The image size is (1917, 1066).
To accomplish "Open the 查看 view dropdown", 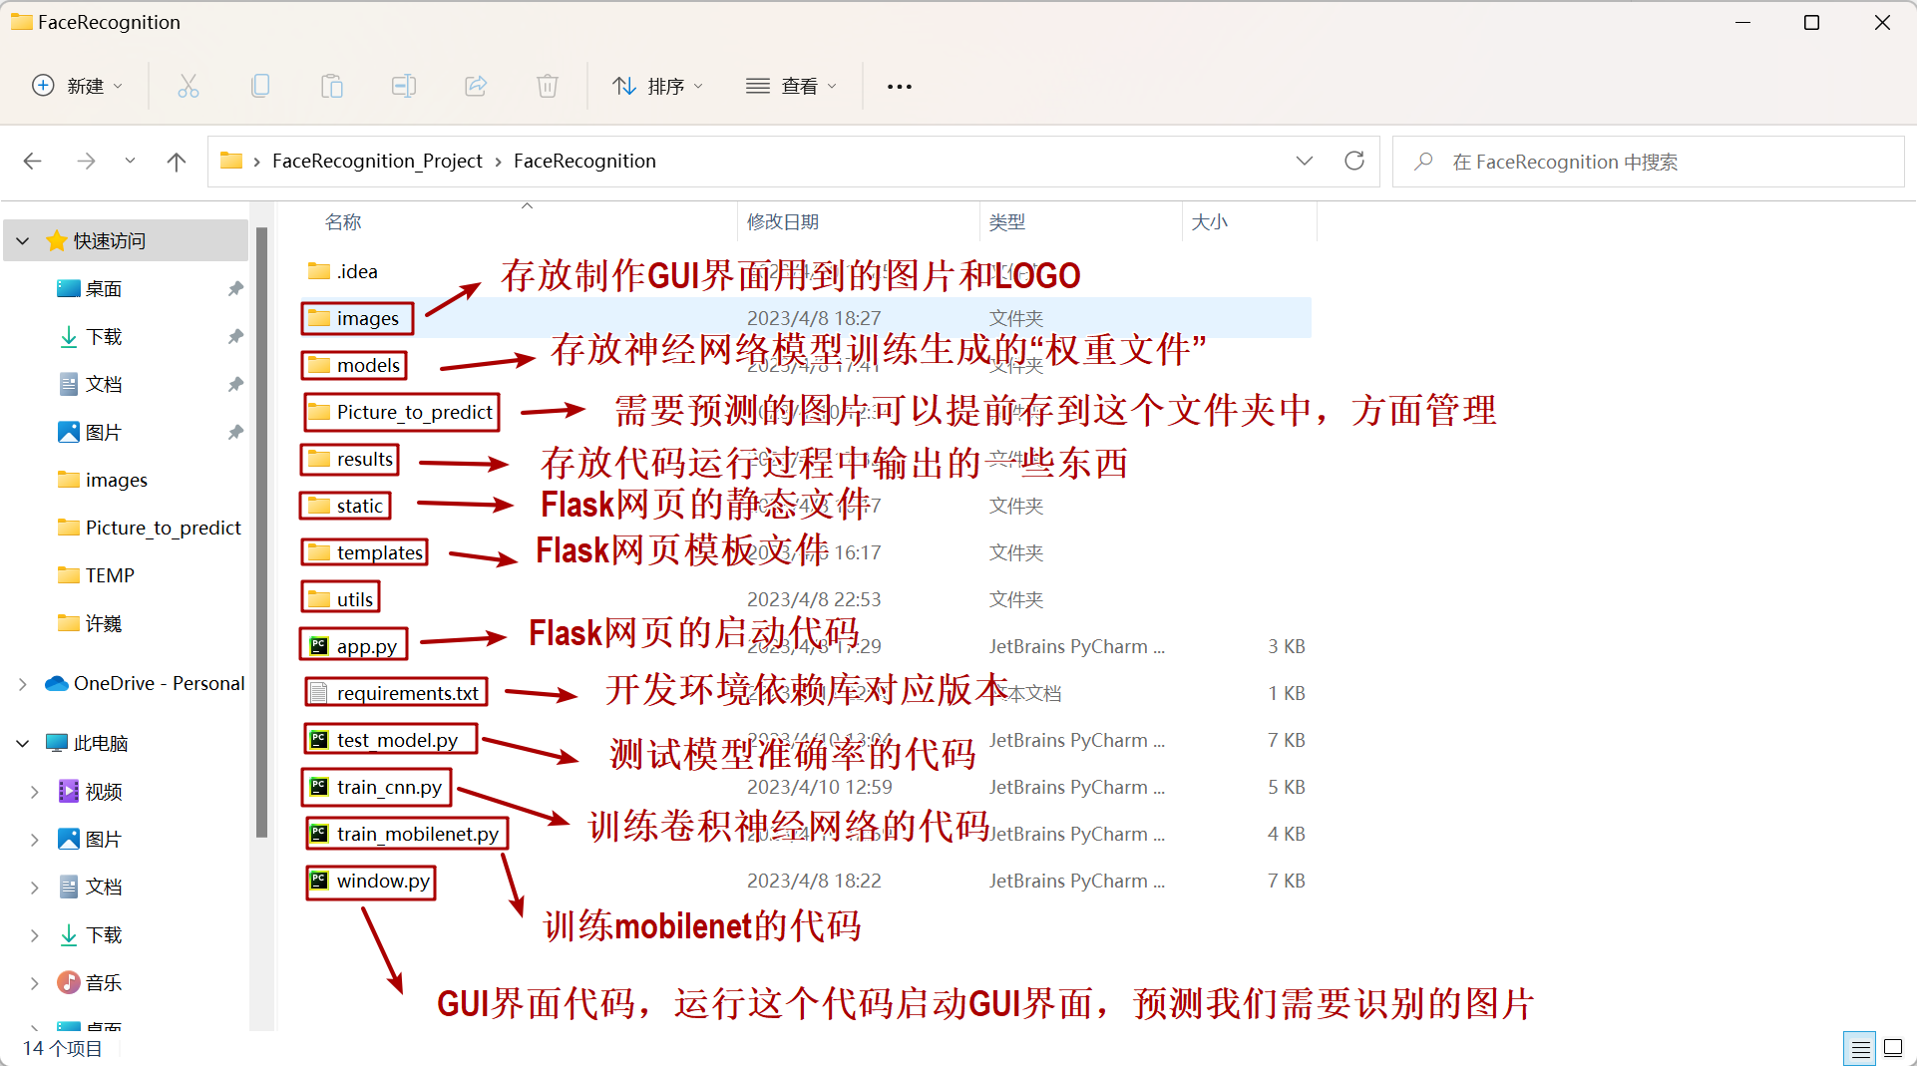I will coord(791,87).
